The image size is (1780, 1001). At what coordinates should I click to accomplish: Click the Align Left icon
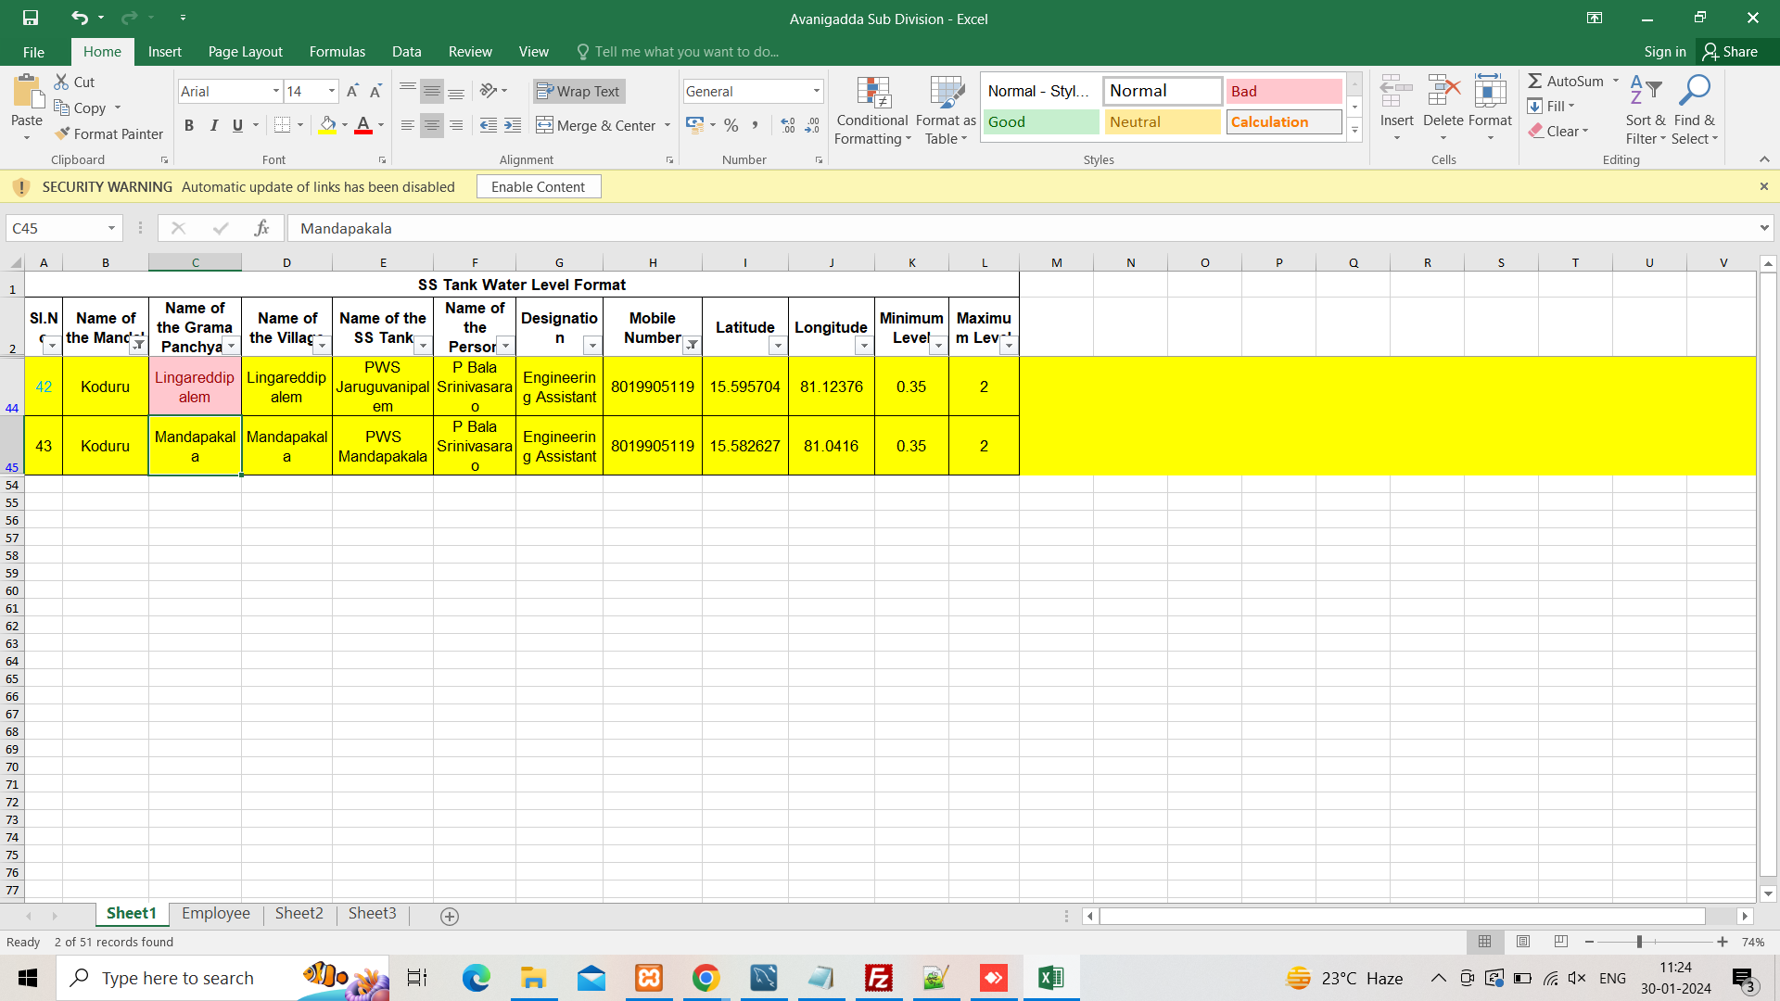click(x=408, y=125)
